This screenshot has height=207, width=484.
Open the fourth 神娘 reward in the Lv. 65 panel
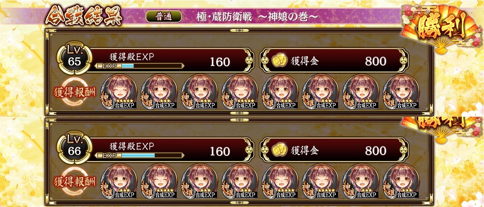pos(240,92)
